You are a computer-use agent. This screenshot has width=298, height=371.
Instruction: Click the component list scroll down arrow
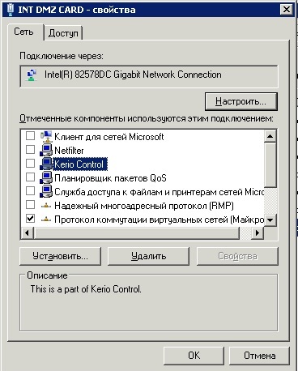coord(270,220)
